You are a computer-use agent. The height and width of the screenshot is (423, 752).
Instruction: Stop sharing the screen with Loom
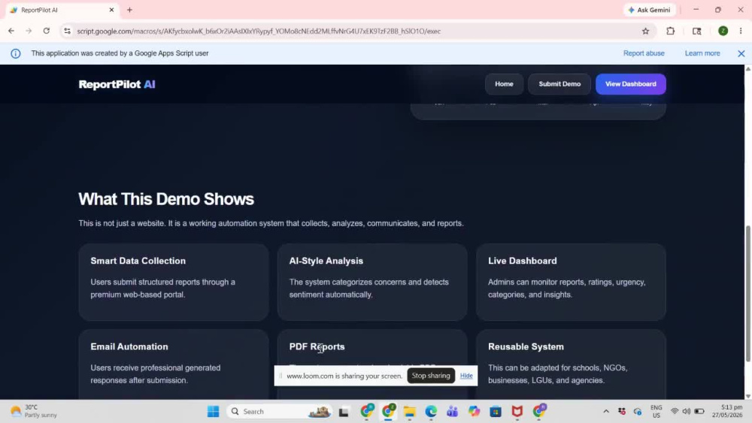coord(431,376)
